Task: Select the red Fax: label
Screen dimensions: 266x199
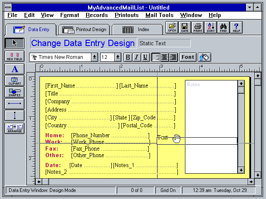Action: coord(52,148)
